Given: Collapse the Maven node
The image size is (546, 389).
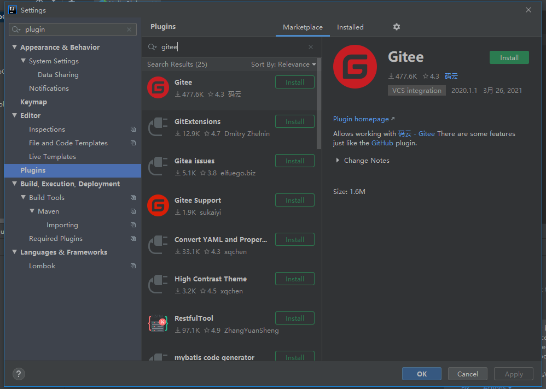Looking at the screenshot, I should [32, 211].
